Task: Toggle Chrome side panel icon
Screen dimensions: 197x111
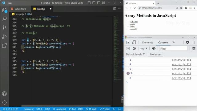Action: pyautogui.click(x=186, y=8)
